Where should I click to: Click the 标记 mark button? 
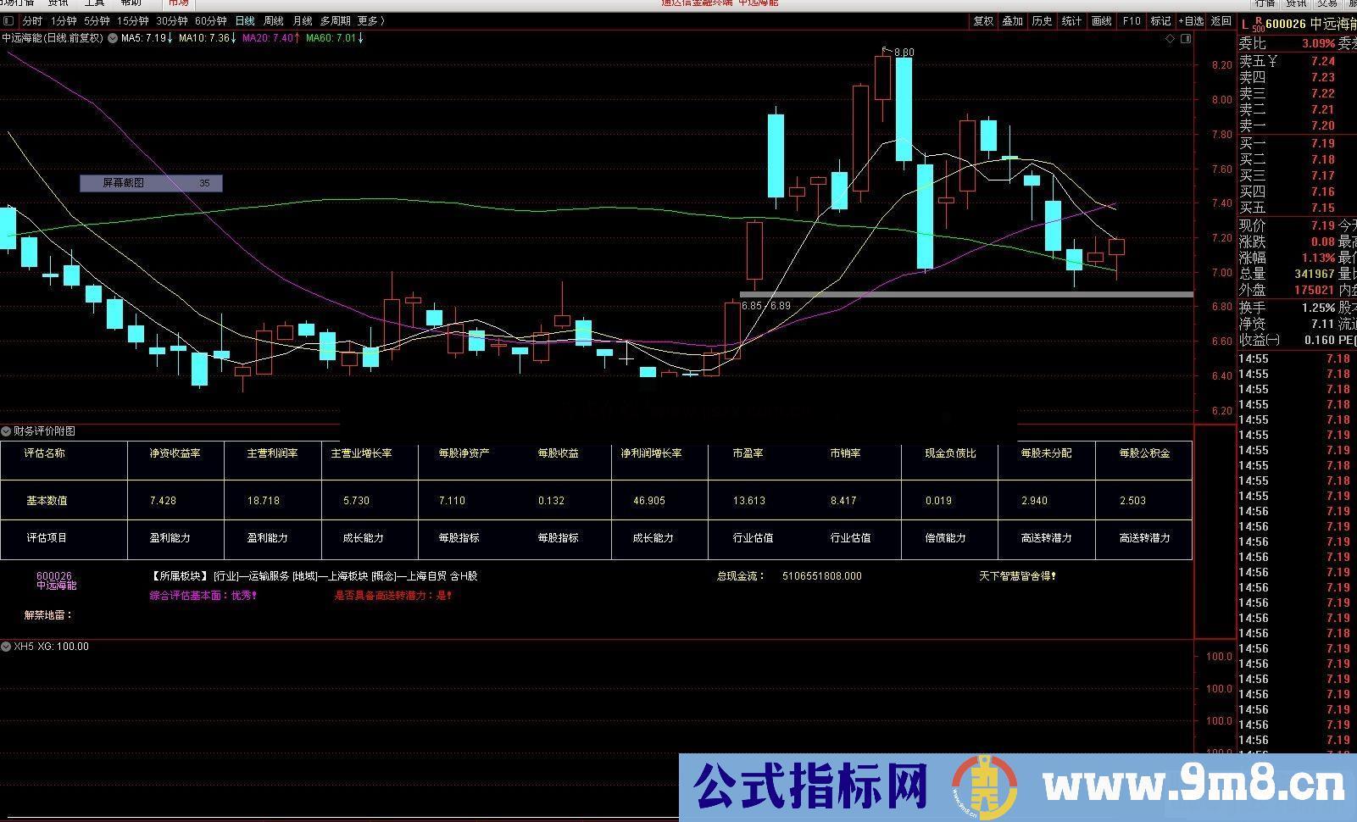point(1161,21)
